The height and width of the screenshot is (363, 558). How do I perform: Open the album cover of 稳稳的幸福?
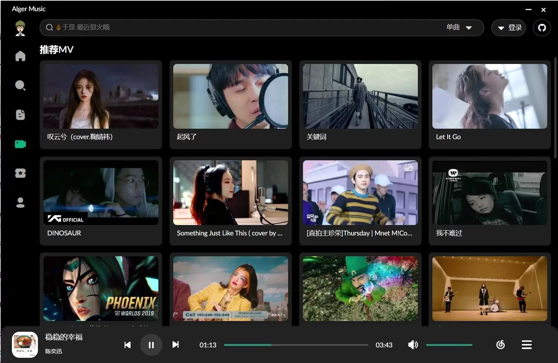[25, 344]
